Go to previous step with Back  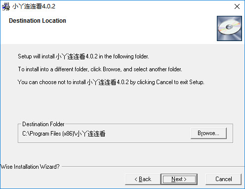tap(143, 179)
